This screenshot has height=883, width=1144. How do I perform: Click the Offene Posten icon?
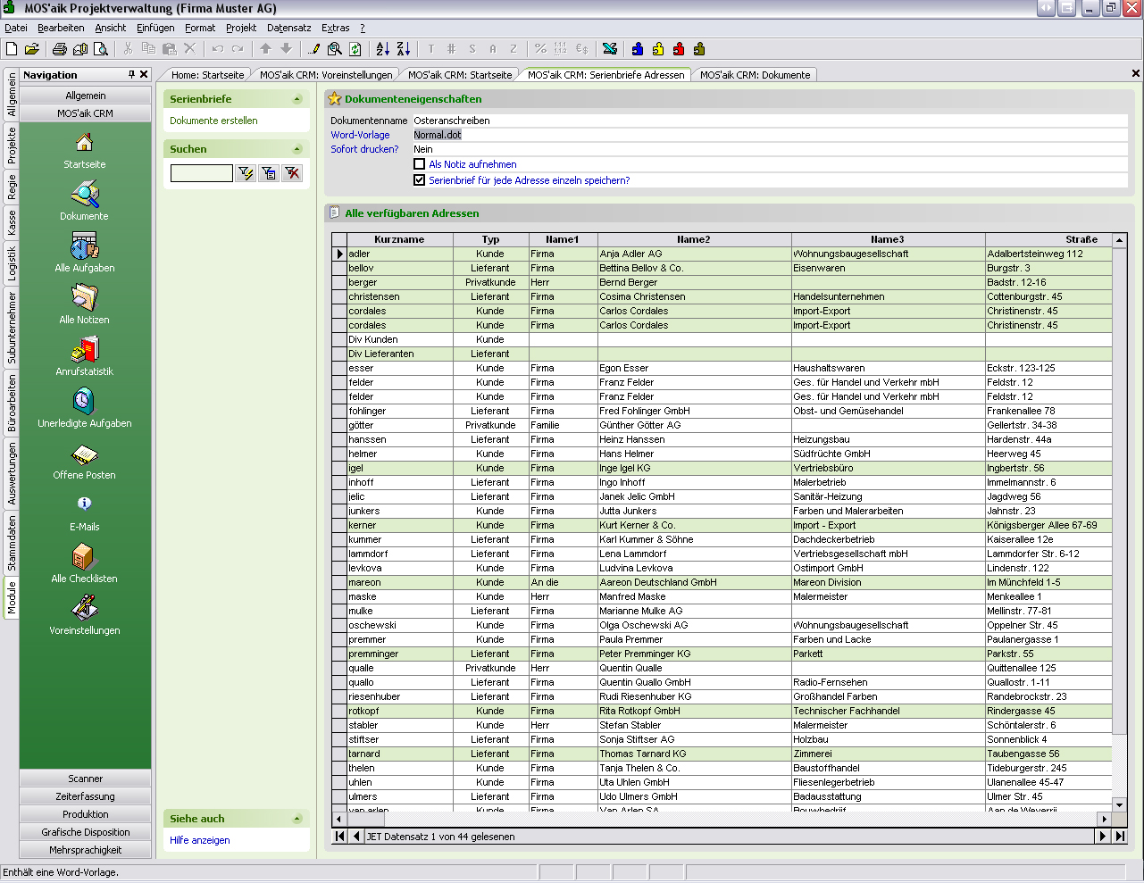point(84,454)
